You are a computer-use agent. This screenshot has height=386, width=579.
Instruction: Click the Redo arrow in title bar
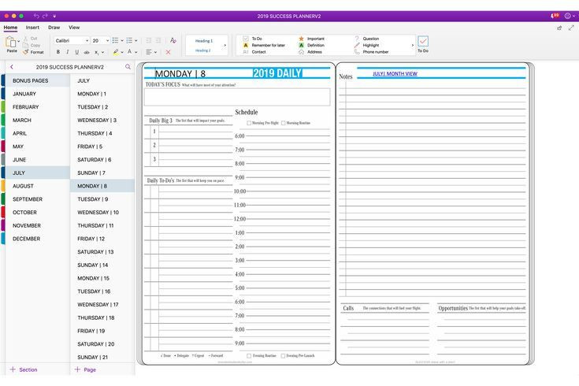point(45,16)
